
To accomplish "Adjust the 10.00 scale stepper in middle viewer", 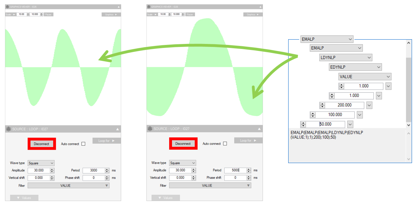I will [x=170, y=14].
